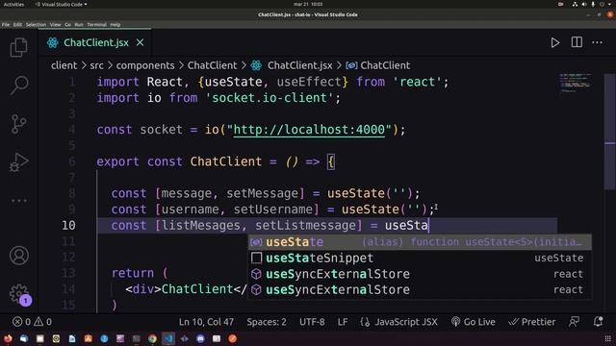Image resolution: width=616 pixels, height=346 pixels.
Task: Launch Firefox from the dock
Action: tap(8, 338)
